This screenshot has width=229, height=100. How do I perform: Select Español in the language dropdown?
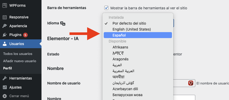[138, 35]
